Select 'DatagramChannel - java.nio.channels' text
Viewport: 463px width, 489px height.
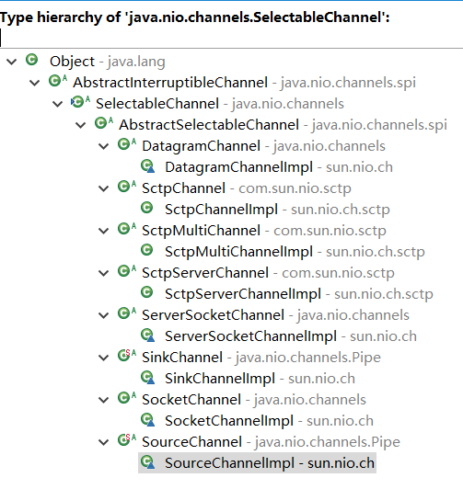264,146
